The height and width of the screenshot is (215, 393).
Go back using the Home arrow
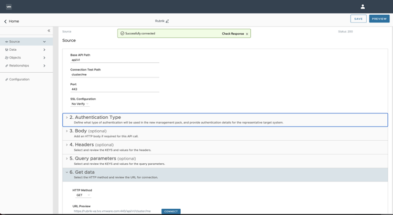(6, 21)
